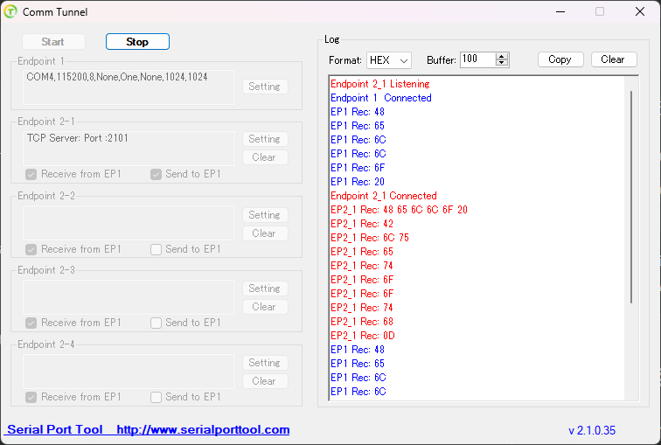The image size is (661, 445).
Task: Select log line 'Endpoint 2_1 Listening'
Action: pos(379,84)
